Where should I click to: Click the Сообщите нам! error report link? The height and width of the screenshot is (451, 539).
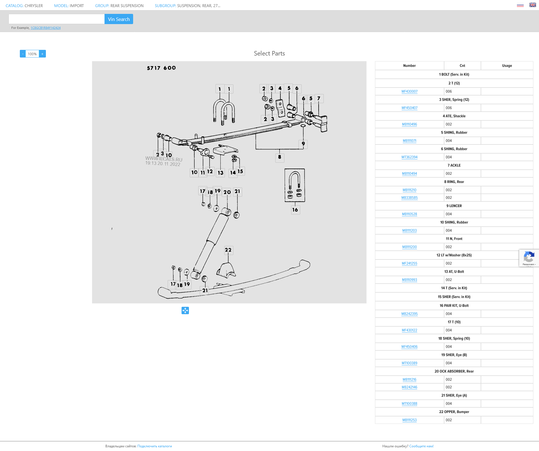[x=421, y=446]
